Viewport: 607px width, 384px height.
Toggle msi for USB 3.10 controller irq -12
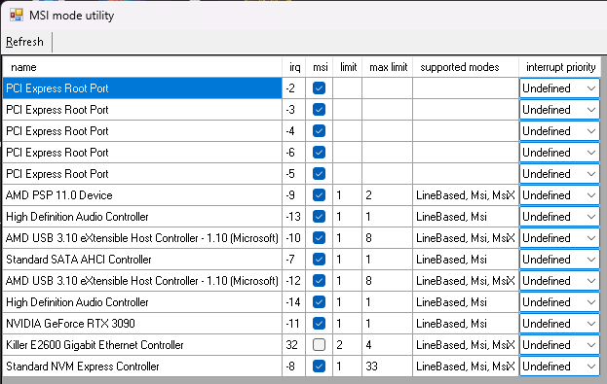[319, 281]
